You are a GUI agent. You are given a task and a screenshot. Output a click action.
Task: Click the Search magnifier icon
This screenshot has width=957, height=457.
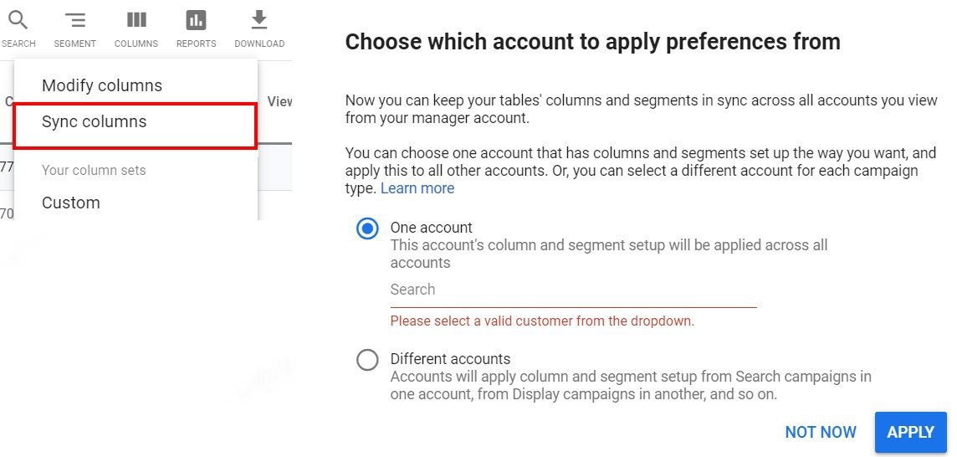(x=18, y=20)
